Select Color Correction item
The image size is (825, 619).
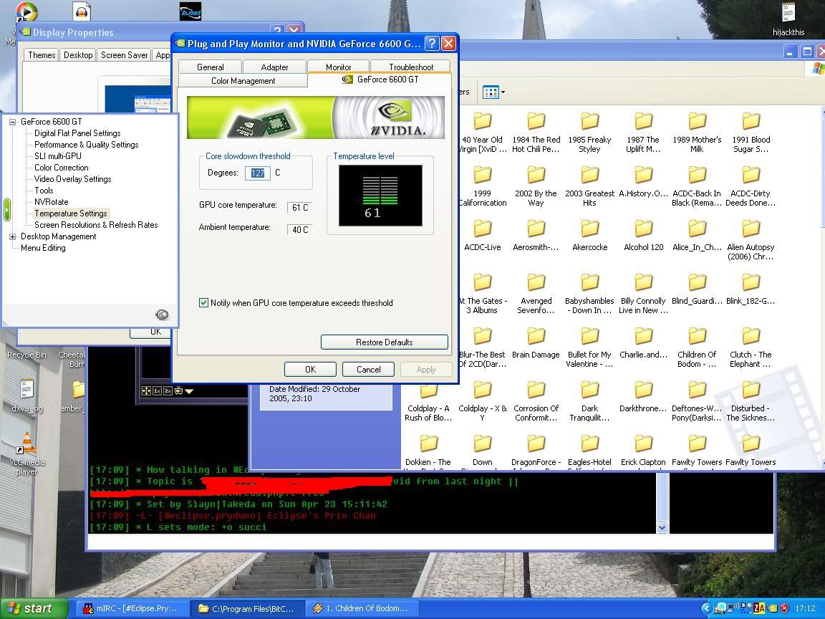61,168
